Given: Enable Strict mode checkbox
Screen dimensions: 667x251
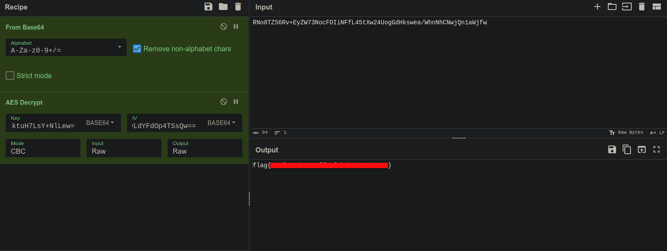Looking at the screenshot, I should tap(10, 76).
